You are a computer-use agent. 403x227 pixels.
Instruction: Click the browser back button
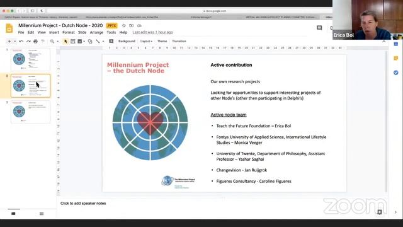pyautogui.click(x=18, y=11)
